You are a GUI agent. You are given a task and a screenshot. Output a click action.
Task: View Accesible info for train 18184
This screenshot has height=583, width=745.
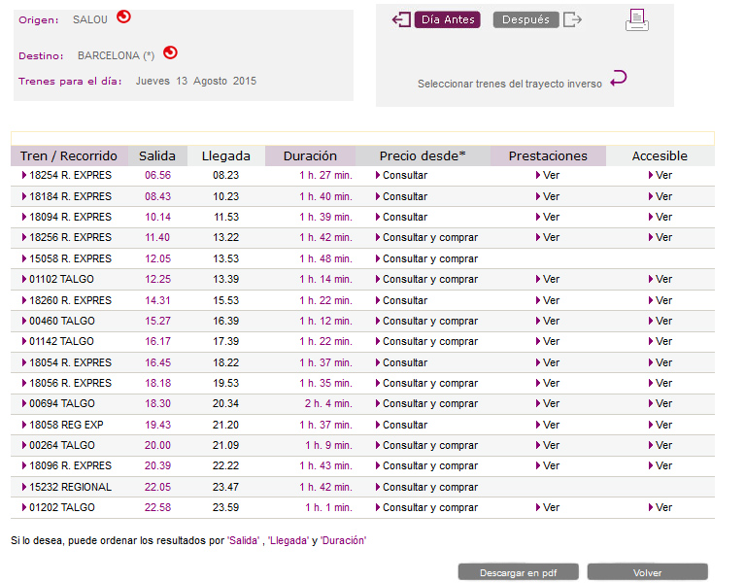pyautogui.click(x=660, y=196)
